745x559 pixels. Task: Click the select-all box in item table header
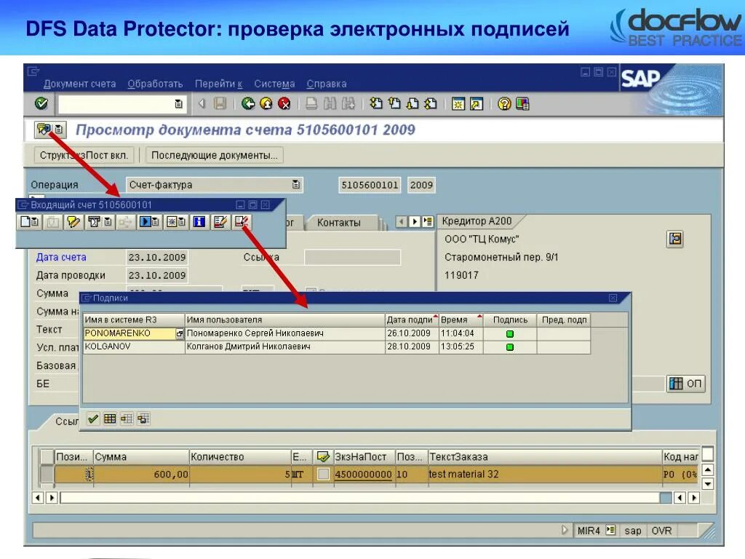click(x=47, y=457)
